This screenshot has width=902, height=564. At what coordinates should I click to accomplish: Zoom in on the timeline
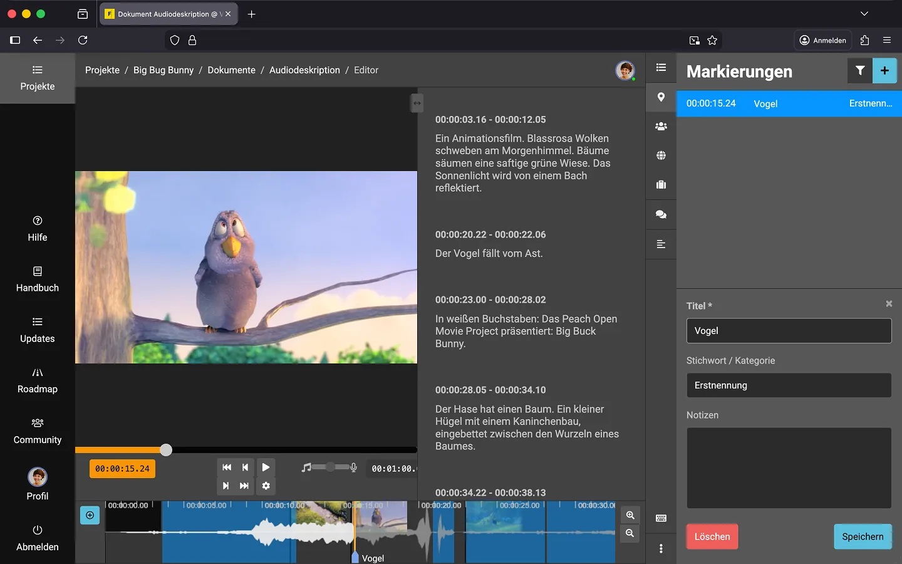[x=630, y=515]
